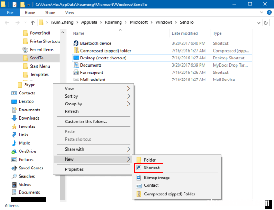Click the Favorites star icon in navigation pane

(14, 126)
